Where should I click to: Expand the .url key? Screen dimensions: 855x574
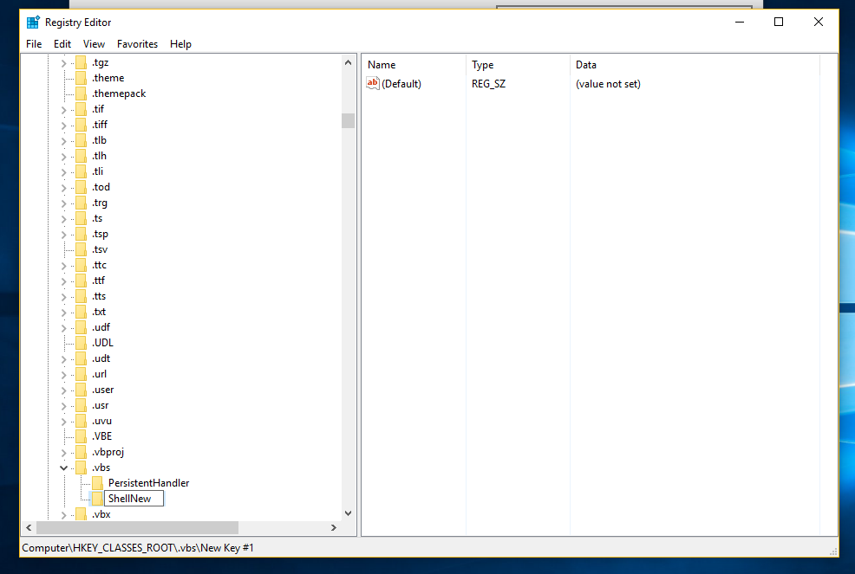point(64,375)
